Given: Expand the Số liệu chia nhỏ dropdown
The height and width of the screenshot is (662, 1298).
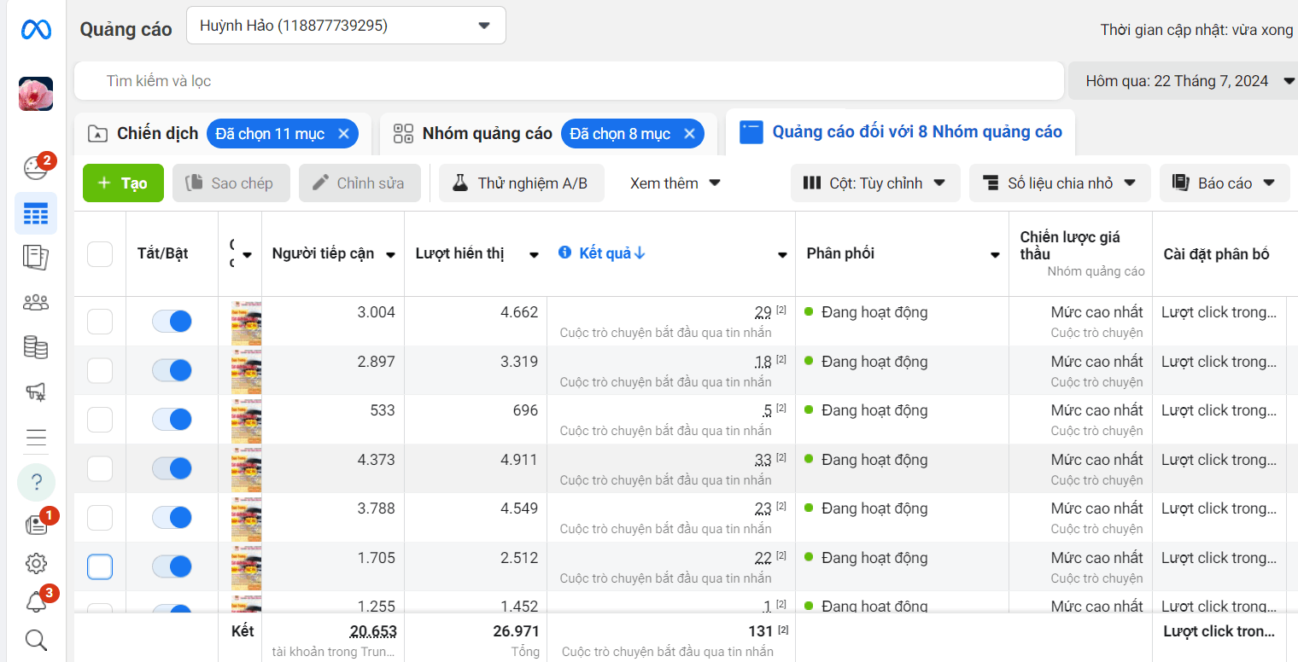Looking at the screenshot, I should [x=1059, y=183].
